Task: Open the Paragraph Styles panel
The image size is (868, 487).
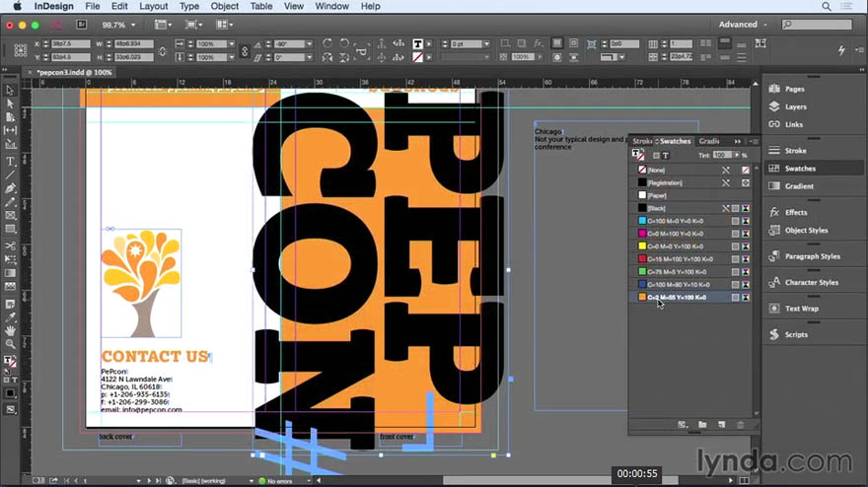Action: click(x=813, y=256)
